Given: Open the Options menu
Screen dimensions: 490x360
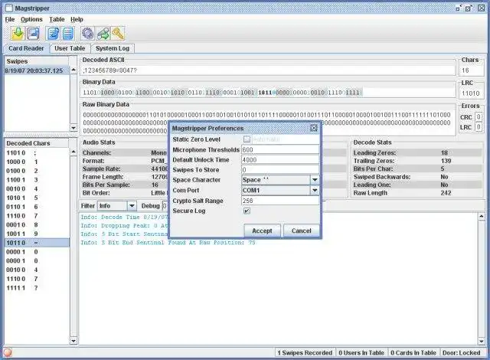Looking at the screenshot, I should click(31, 19).
